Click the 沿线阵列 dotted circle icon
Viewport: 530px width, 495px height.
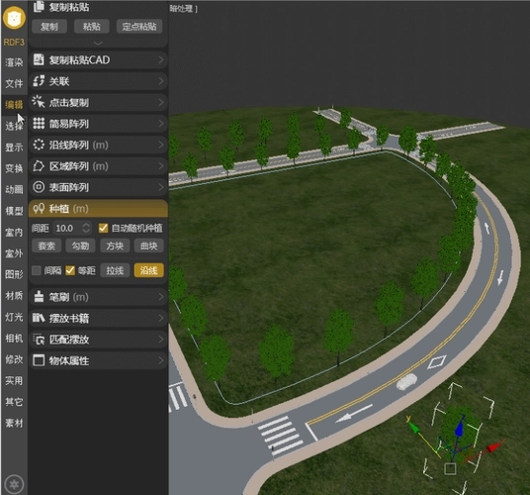(x=39, y=145)
